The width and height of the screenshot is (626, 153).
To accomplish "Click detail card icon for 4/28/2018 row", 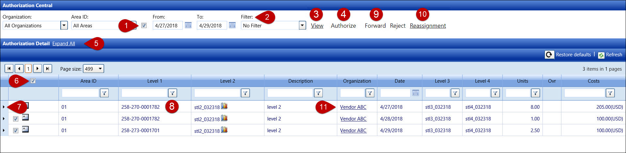I will [x=25, y=118].
